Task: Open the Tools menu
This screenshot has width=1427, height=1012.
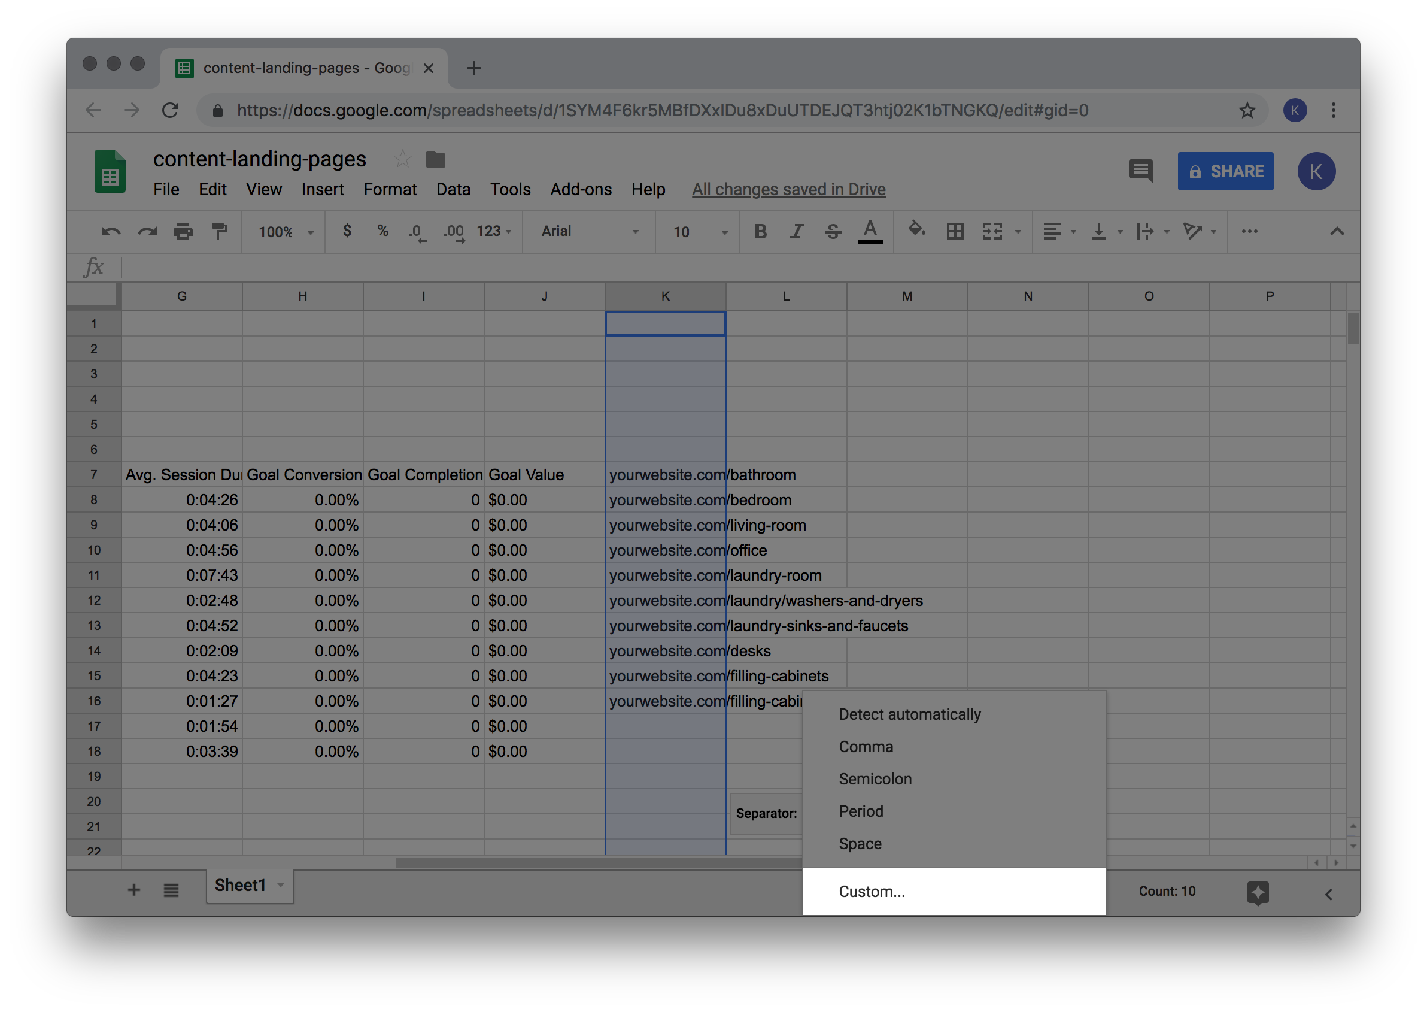Action: coord(510,189)
